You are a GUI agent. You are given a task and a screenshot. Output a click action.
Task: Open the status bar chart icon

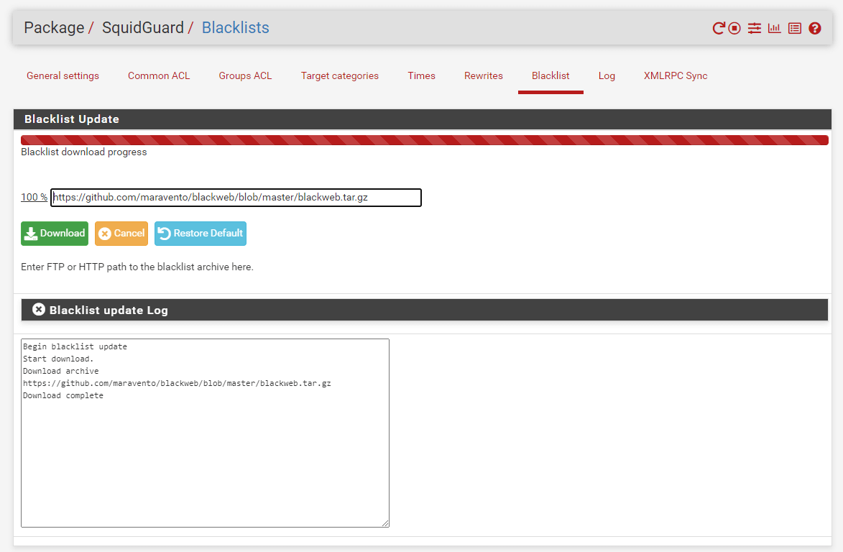point(774,28)
